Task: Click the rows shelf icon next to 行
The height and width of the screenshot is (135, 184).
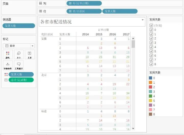Action: (40, 11)
